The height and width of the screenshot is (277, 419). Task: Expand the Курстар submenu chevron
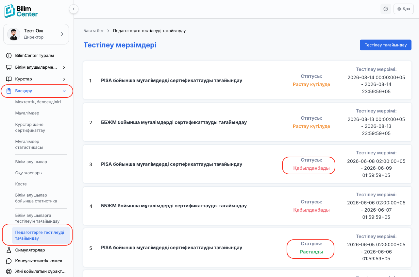pyautogui.click(x=64, y=79)
